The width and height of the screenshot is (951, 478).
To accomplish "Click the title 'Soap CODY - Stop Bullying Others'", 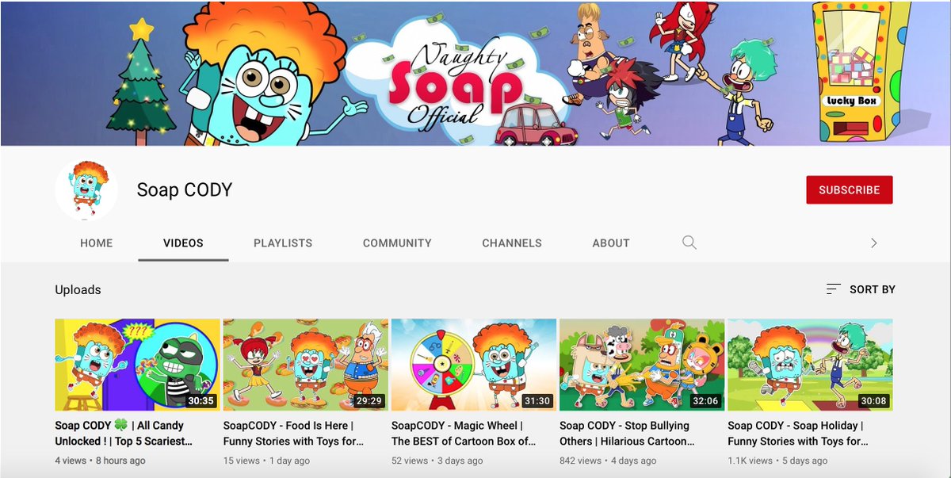I will [628, 433].
